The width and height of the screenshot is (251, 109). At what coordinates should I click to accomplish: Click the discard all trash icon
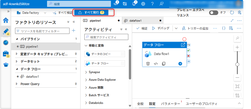tap(239, 13)
